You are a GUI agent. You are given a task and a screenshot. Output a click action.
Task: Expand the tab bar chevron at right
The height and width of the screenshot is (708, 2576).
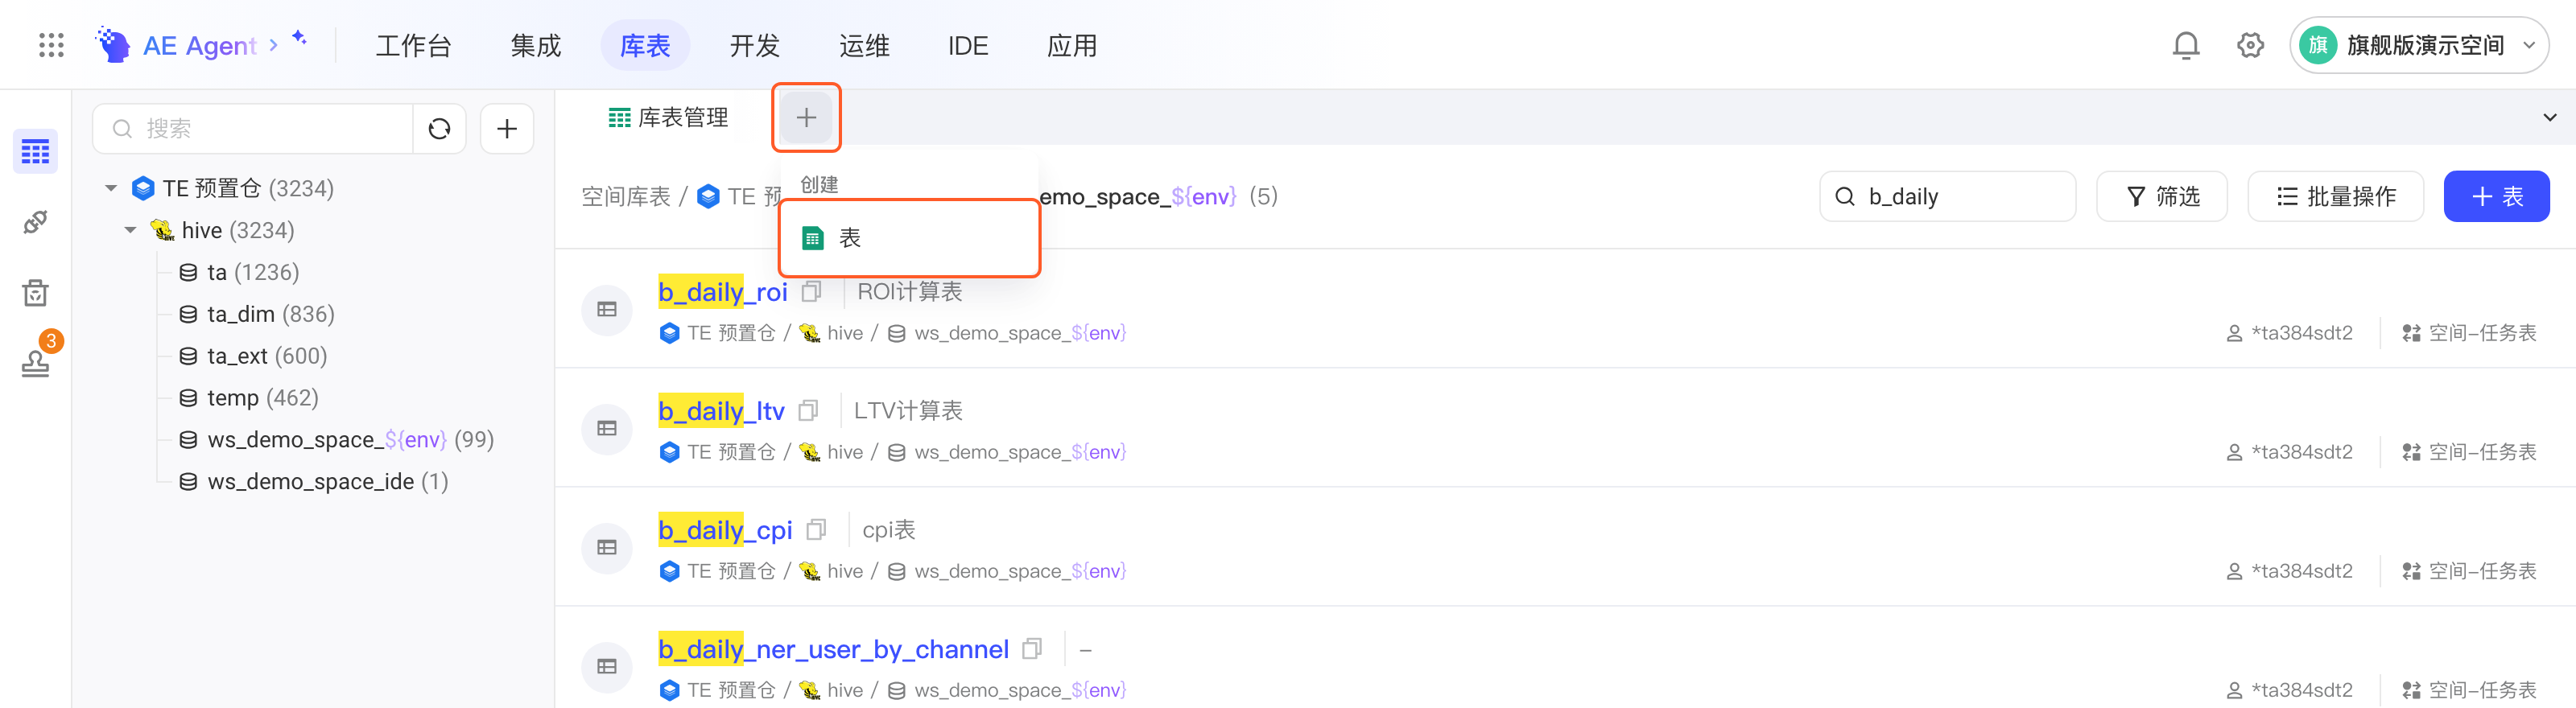pos(2549,118)
